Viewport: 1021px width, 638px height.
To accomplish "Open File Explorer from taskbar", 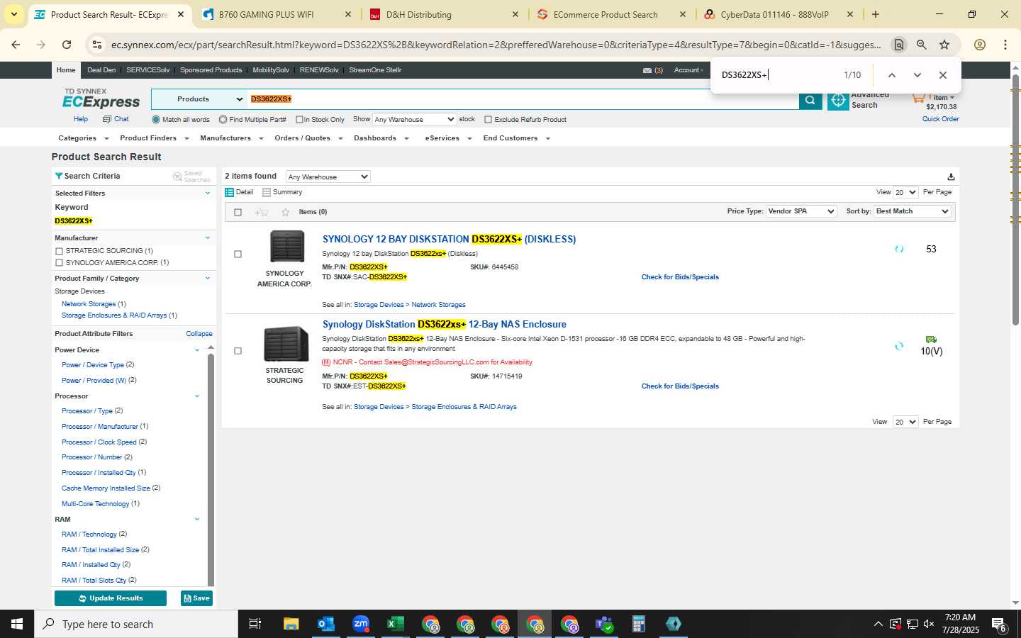I will click(x=291, y=624).
